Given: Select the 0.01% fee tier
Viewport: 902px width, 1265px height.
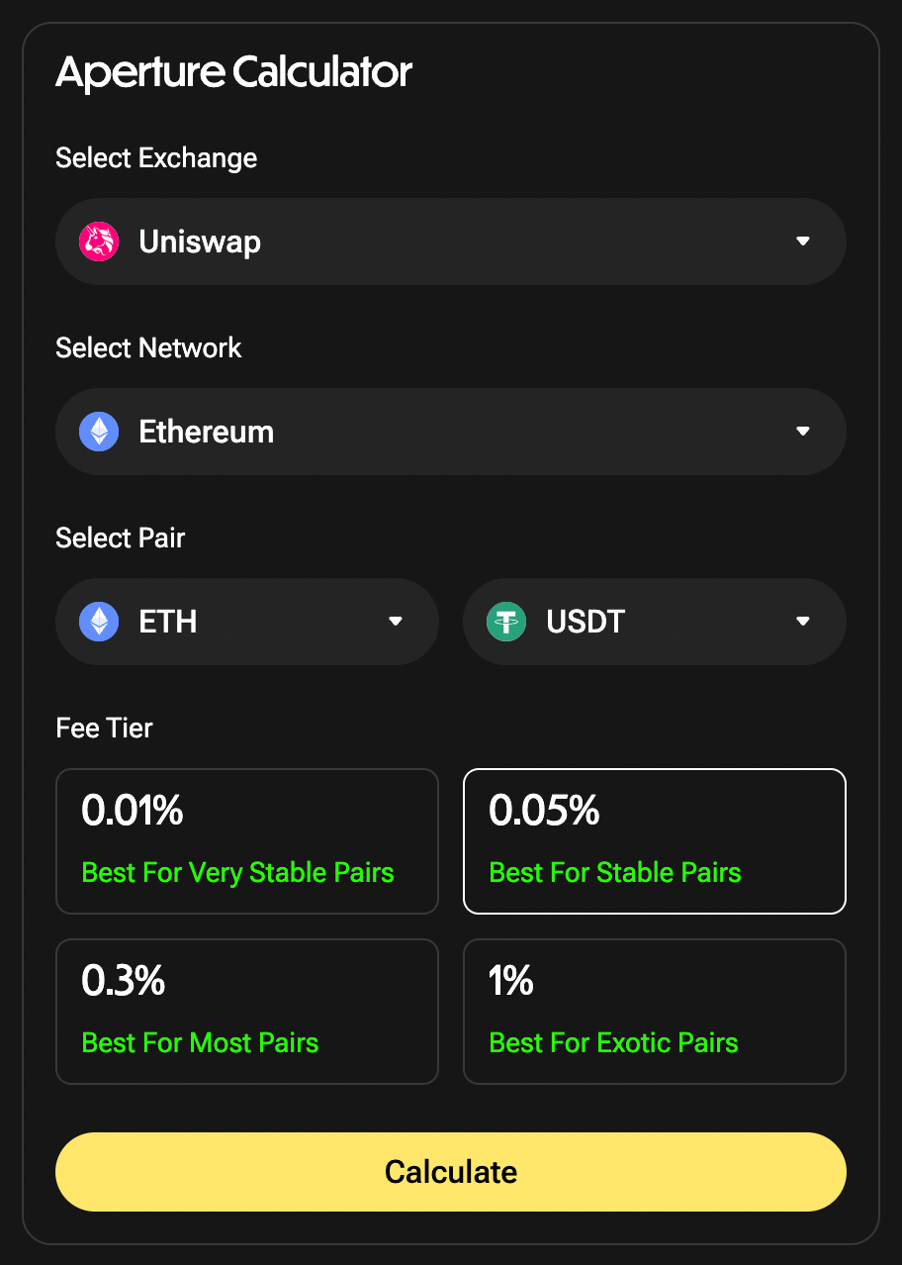Looking at the screenshot, I should (246, 840).
